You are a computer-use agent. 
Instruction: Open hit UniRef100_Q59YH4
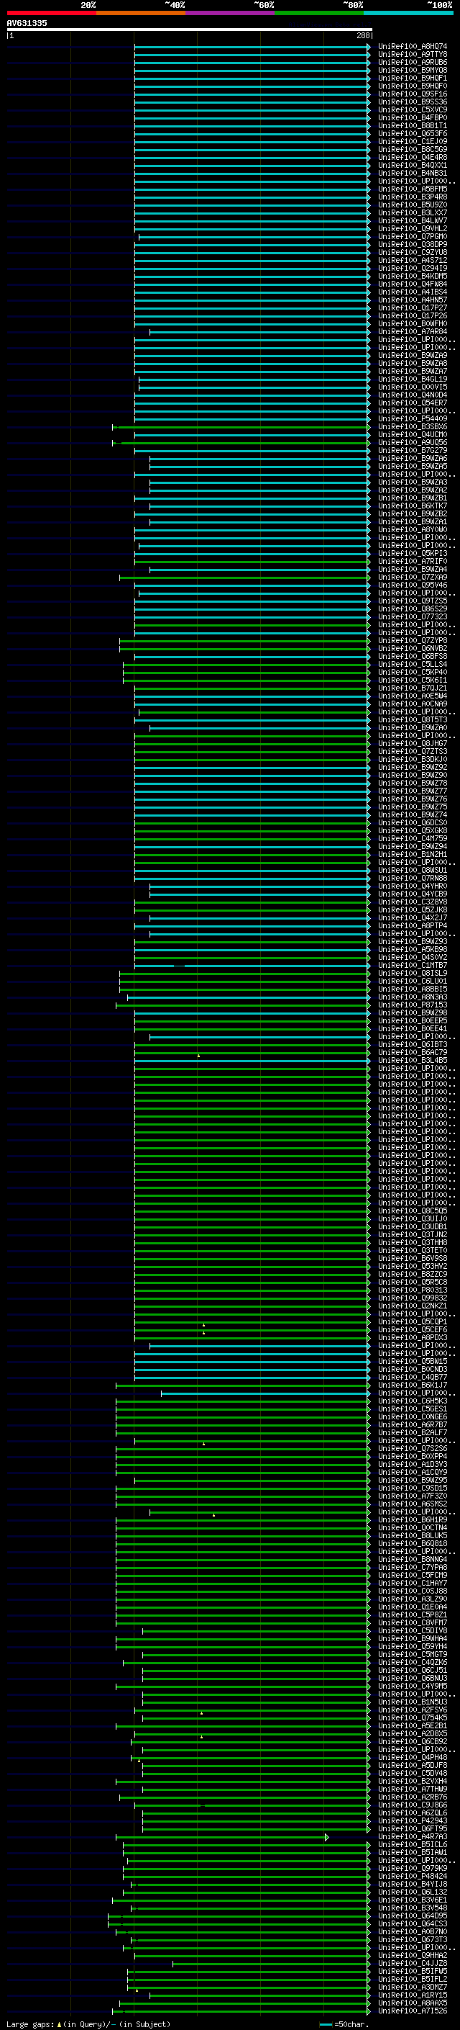pyautogui.click(x=413, y=1646)
